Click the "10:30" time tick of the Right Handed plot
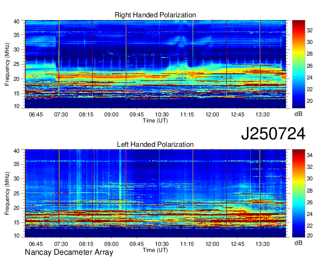 162,115
